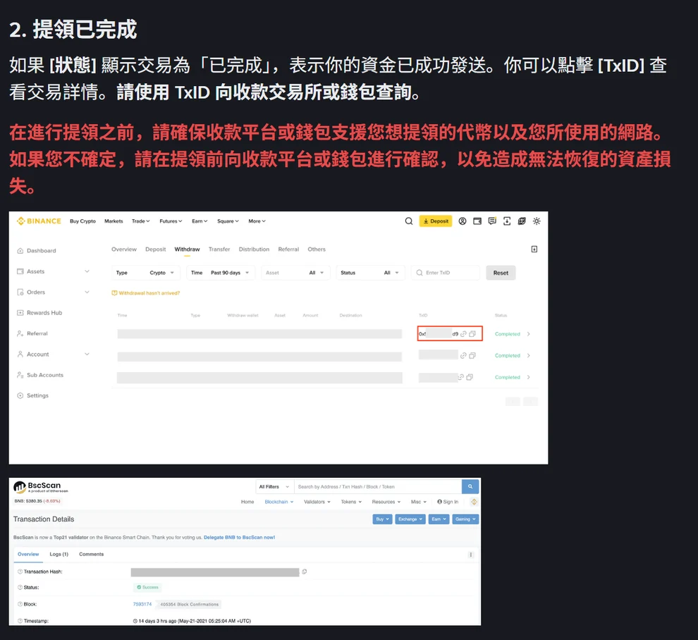This screenshot has height=640, width=698.
Task: Click the export history icon beside Others tab
Action: [534, 250]
